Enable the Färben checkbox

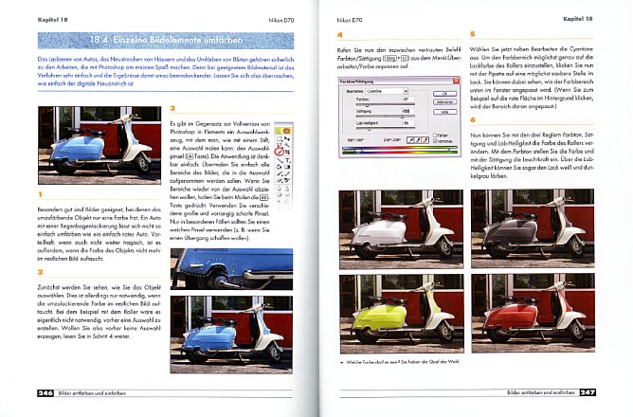click(x=435, y=136)
